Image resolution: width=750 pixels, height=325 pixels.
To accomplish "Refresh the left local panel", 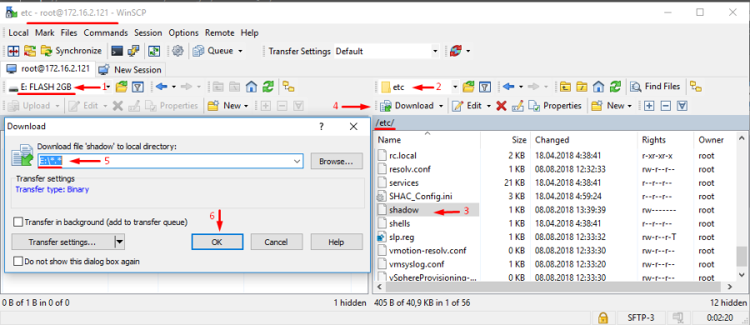I will click(x=268, y=87).
